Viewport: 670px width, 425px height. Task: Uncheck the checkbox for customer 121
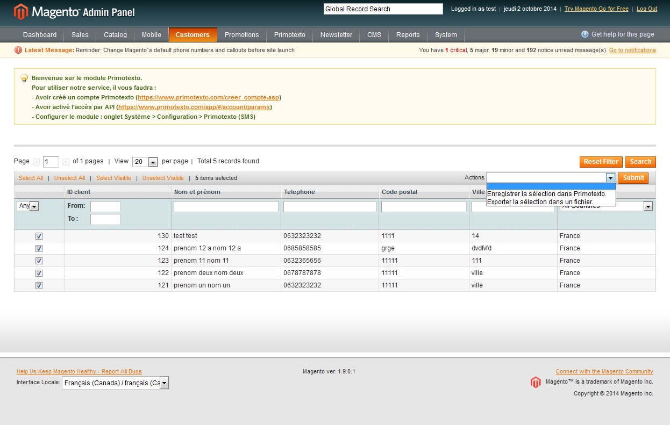pyautogui.click(x=39, y=285)
